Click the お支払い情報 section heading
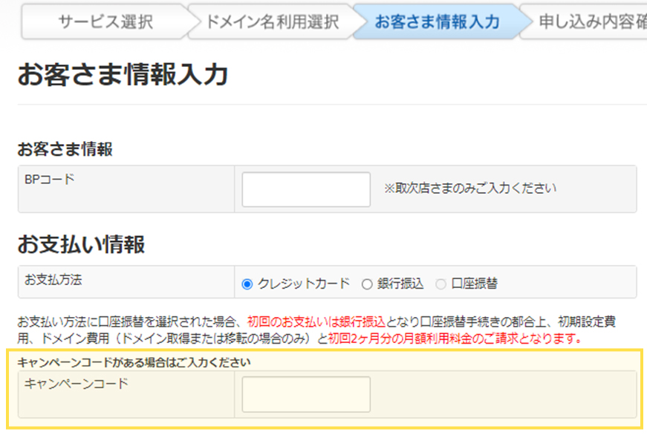The image size is (647, 435). coord(81,243)
